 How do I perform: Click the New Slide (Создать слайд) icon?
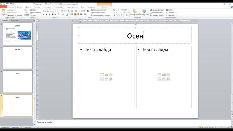26,11
